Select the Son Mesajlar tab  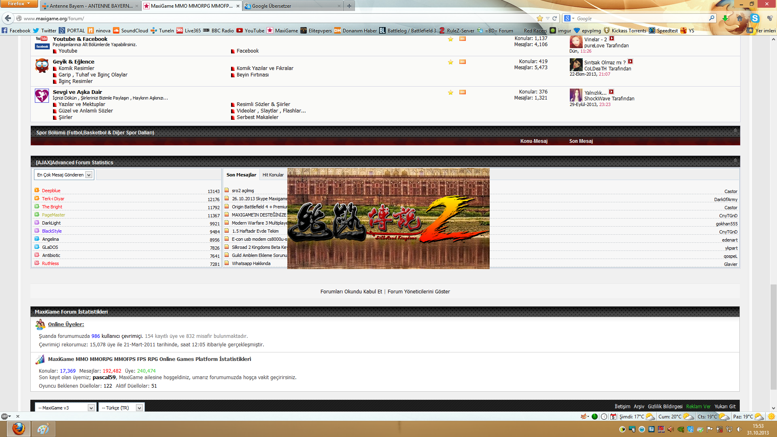click(x=241, y=175)
